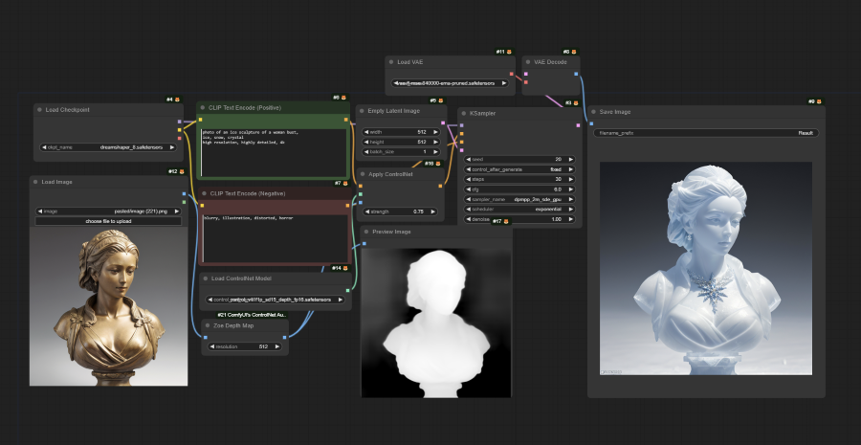
Task: Collapse the Empty Latent Image node
Action: coord(362,111)
